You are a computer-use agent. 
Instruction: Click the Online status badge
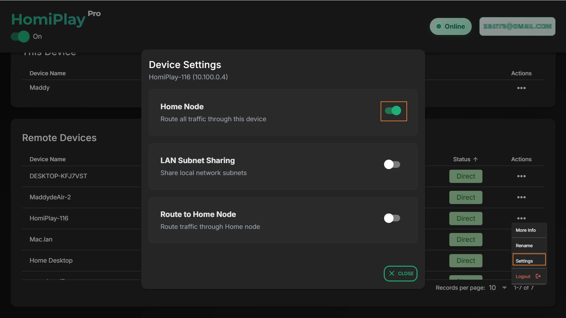tap(451, 26)
